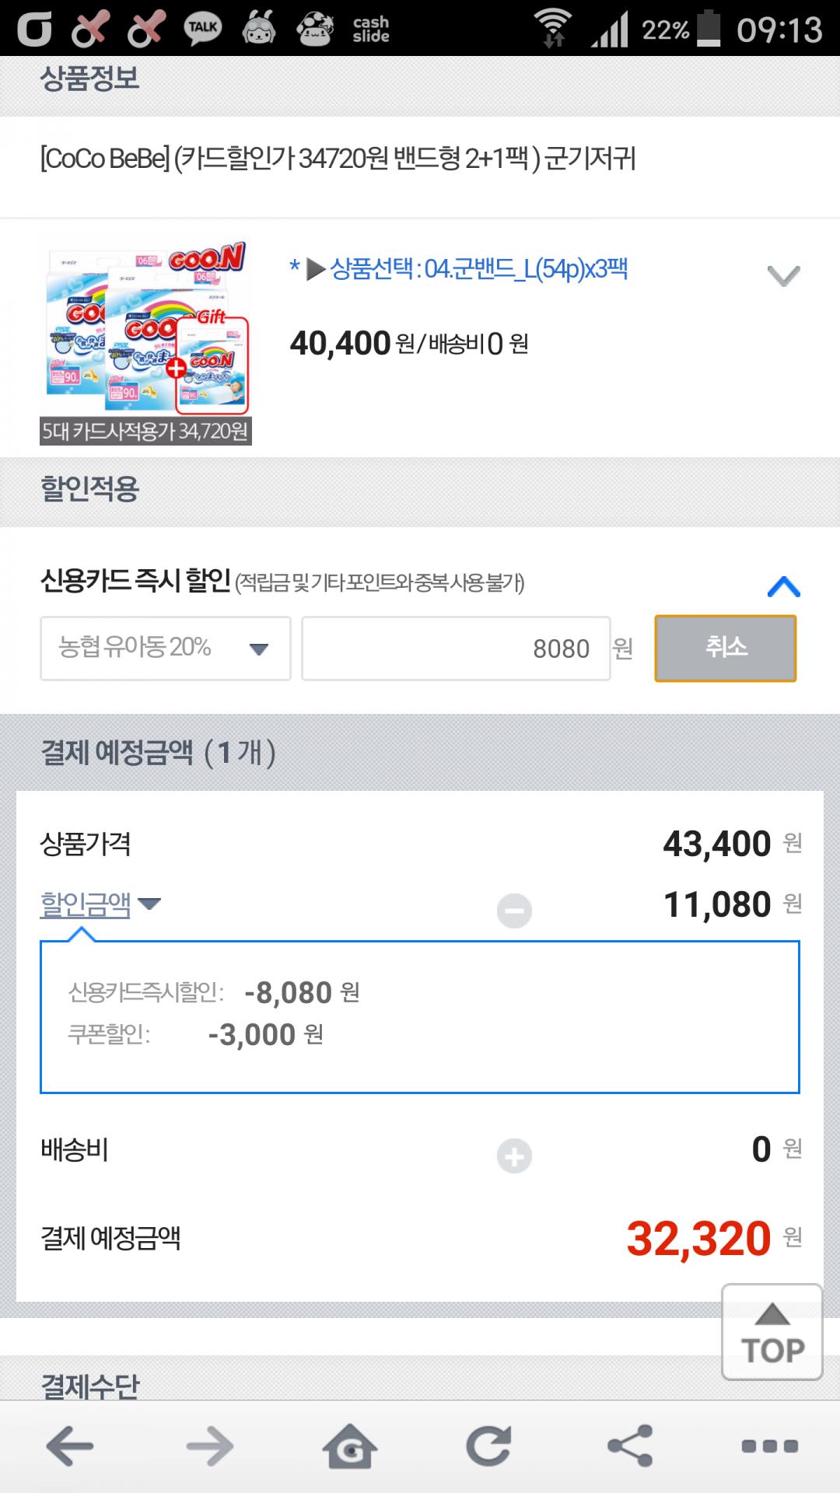
Task: Tap the browser back arrow
Action: 70,1447
